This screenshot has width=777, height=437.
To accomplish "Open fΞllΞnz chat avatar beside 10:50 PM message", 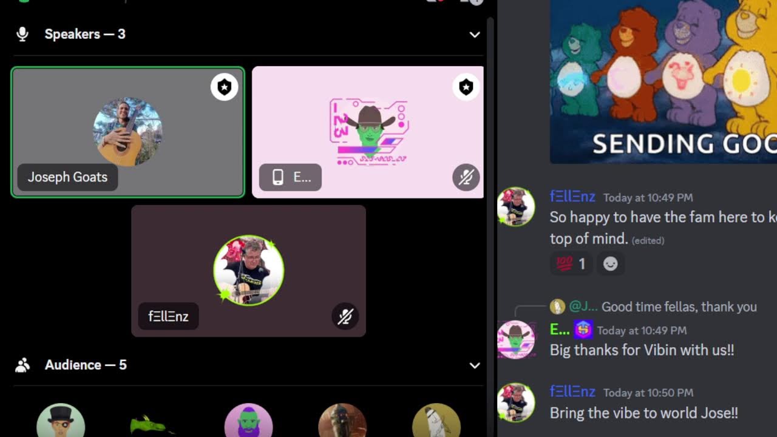I will [516, 402].
